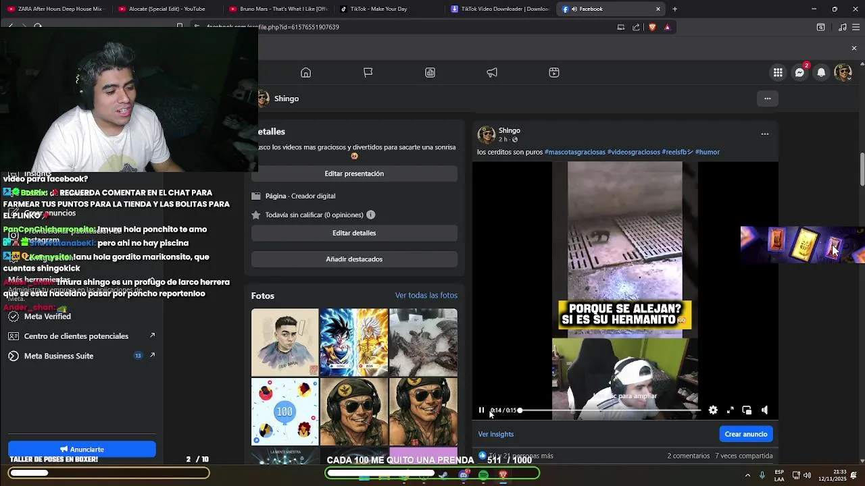Open the taskbar volume control

pos(807,475)
